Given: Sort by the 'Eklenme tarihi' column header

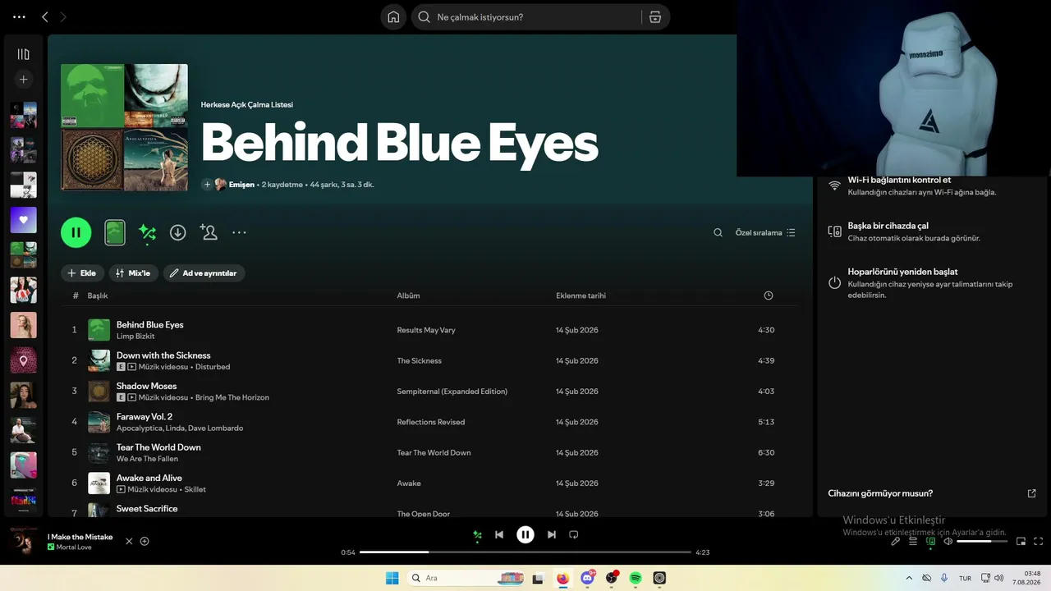Looking at the screenshot, I should pos(581,295).
